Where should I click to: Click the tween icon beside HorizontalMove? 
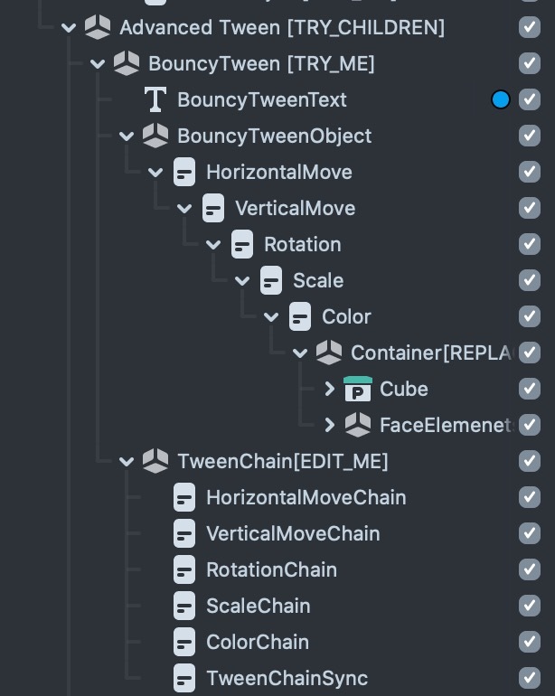click(184, 172)
